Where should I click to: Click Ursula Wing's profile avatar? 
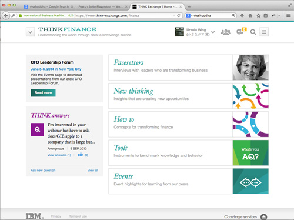pyautogui.click(x=179, y=32)
